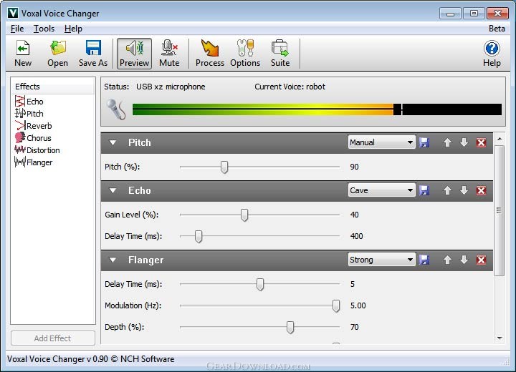Click the "USB xz microphone" status text
This screenshot has height=372, width=516.
pyautogui.click(x=171, y=87)
